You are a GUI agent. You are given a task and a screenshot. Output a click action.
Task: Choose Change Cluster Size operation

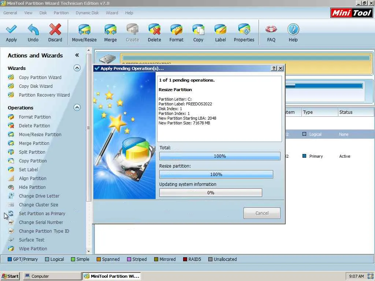point(38,205)
